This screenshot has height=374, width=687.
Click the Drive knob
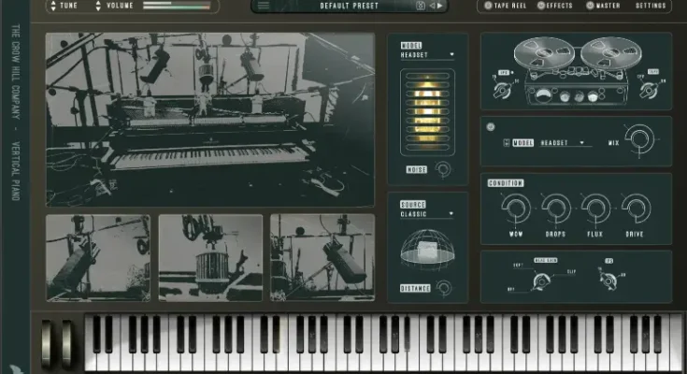point(636,208)
